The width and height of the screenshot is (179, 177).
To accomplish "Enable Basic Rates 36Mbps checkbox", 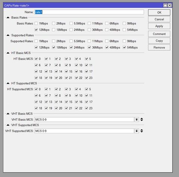I will 89,30.
